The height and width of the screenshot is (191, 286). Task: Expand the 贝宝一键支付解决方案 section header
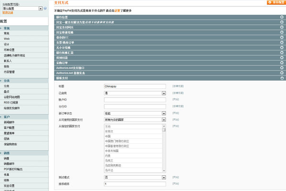pyautogui.click(x=170, y=22)
